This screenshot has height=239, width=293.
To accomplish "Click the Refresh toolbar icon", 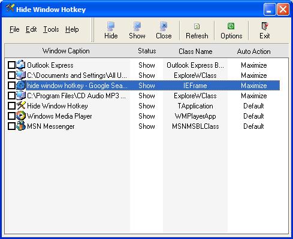I will pyautogui.click(x=197, y=26).
